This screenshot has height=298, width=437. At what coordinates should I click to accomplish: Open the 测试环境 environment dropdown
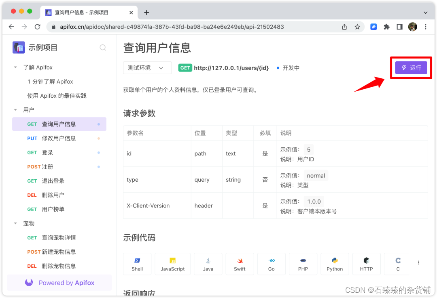pos(147,68)
